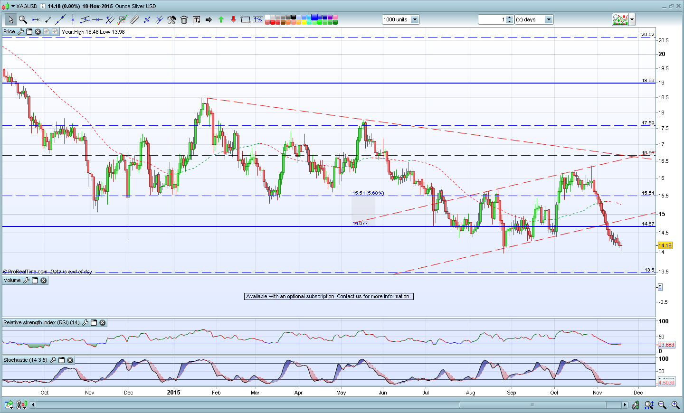Open the 1000 units dropdown
Image resolution: width=684 pixels, height=413 pixels.
415,19
